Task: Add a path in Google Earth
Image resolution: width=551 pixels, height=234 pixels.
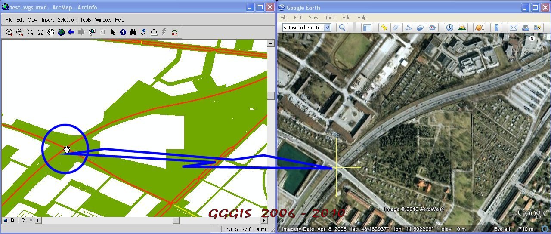Action: tap(409, 28)
